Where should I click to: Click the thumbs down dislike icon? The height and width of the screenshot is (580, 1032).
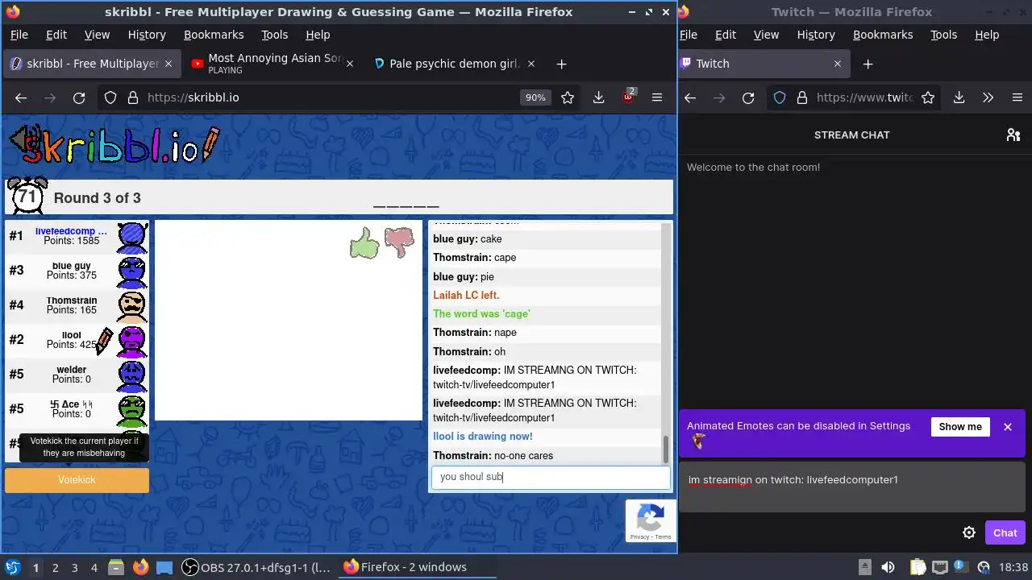(x=399, y=242)
